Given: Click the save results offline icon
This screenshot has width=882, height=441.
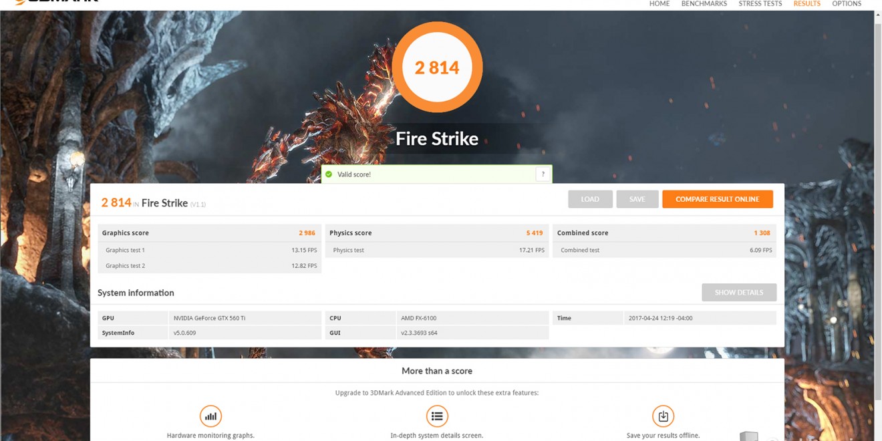Looking at the screenshot, I should tap(663, 416).
